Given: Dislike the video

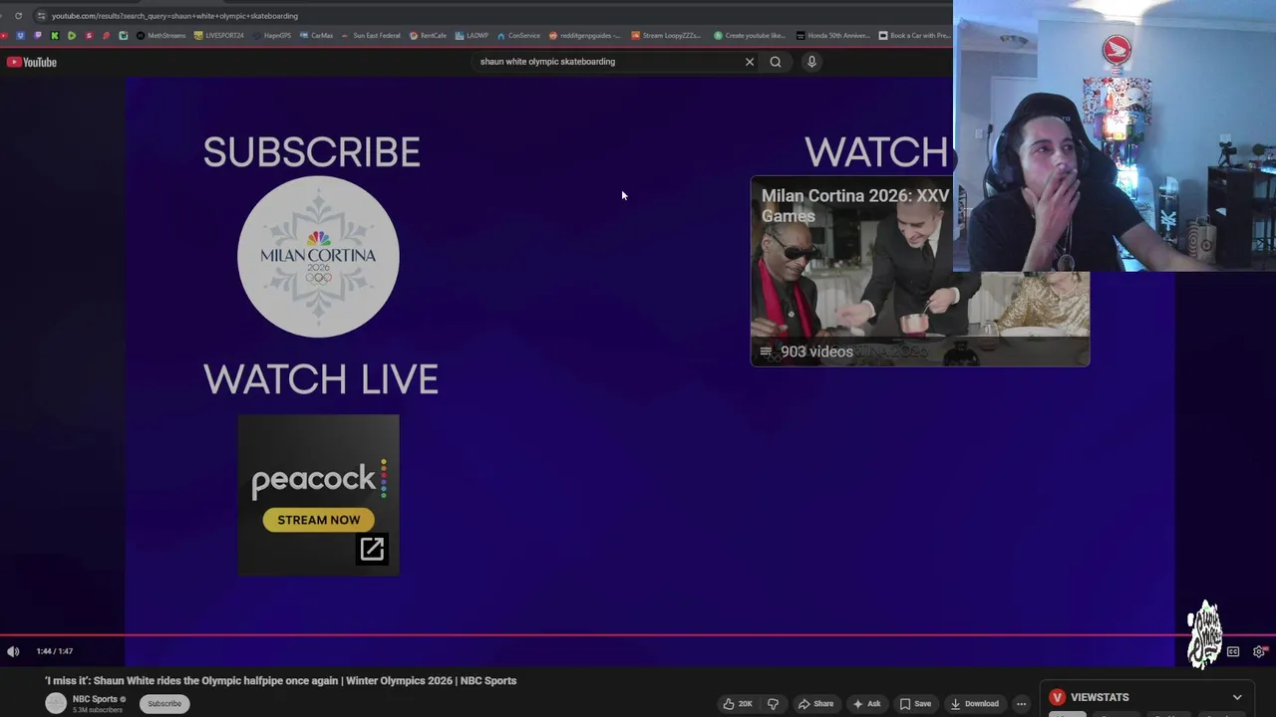Looking at the screenshot, I should (x=773, y=704).
